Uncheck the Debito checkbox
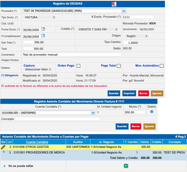The image size is (187, 172). tap(152, 112)
